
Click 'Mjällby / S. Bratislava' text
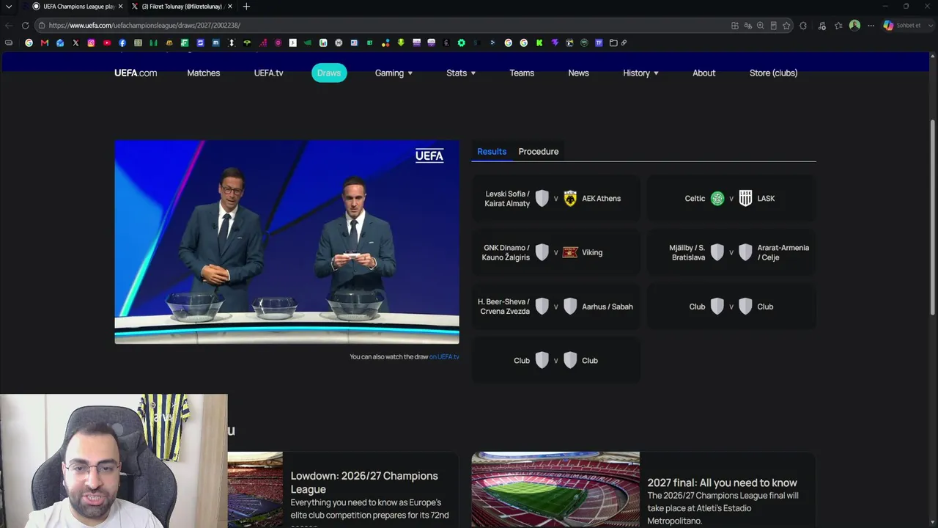(x=687, y=252)
